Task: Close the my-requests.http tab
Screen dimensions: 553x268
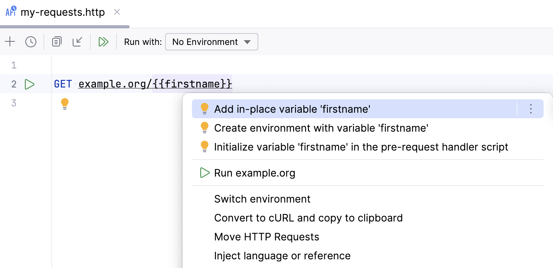Action: click(x=117, y=12)
